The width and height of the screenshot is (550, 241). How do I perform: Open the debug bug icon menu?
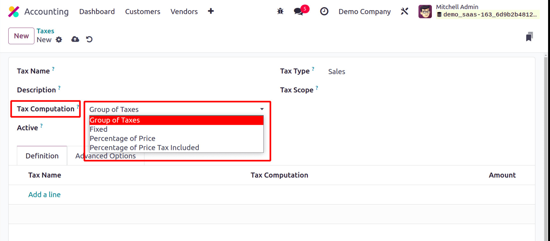coord(280,11)
